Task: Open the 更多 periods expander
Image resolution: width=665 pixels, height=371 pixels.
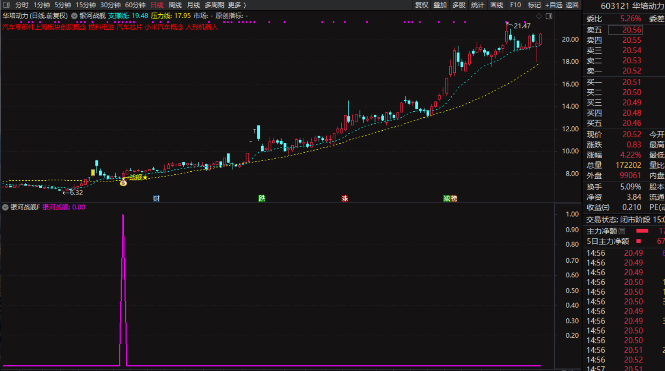Action: point(237,5)
